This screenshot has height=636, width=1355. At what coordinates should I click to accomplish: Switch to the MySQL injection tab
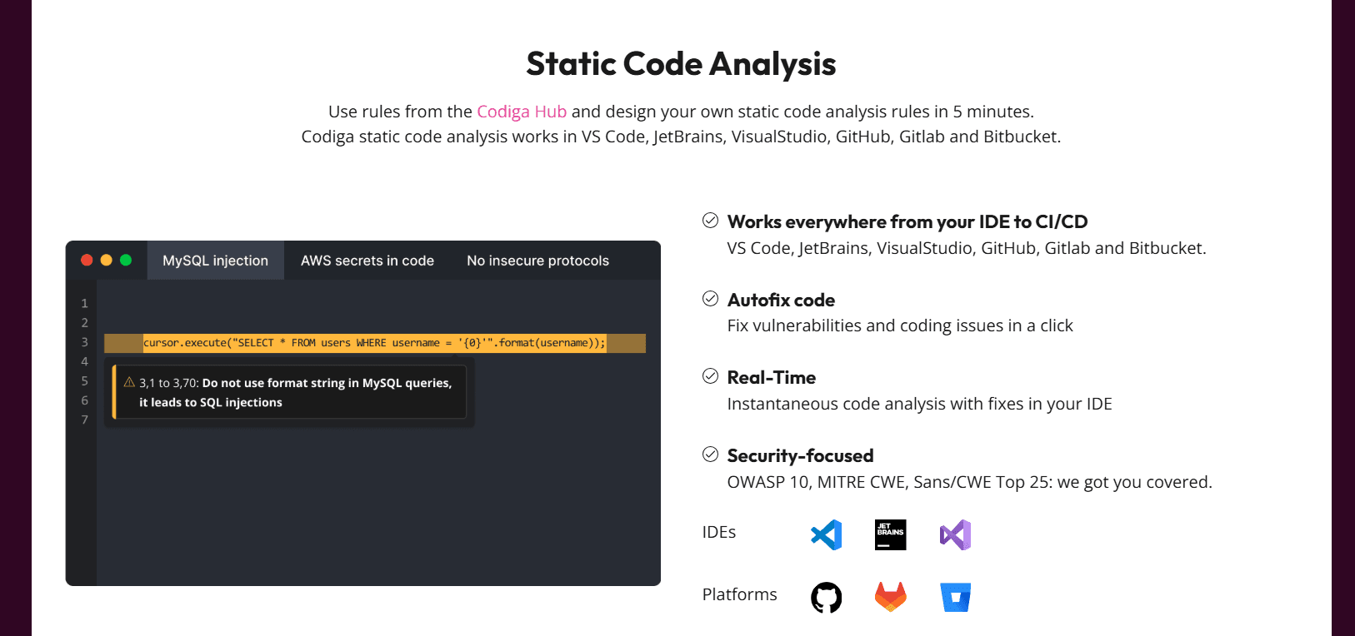click(215, 261)
